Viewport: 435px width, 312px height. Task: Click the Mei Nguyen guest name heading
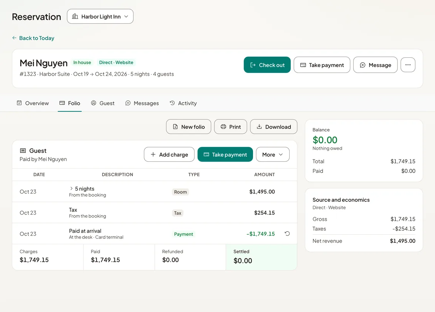pyautogui.click(x=44, y=63)
